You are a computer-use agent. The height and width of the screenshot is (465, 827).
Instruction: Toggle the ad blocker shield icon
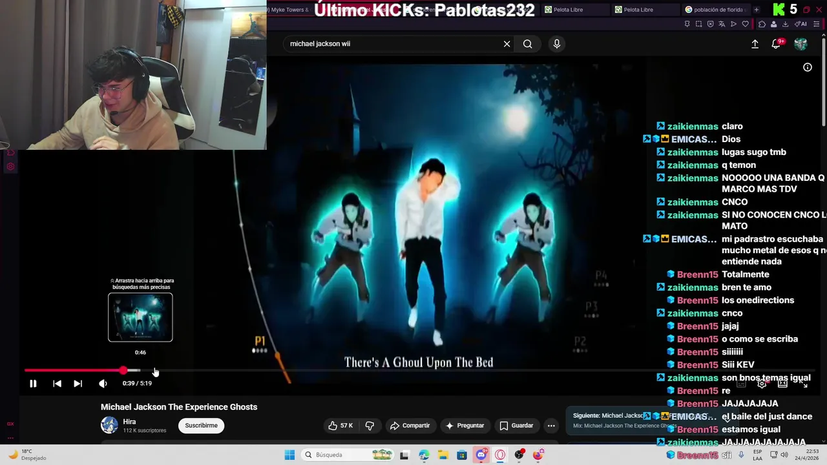click(x=710, y=24)
